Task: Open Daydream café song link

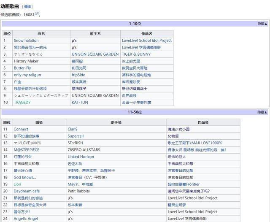Action: click(x=27, y=191)
